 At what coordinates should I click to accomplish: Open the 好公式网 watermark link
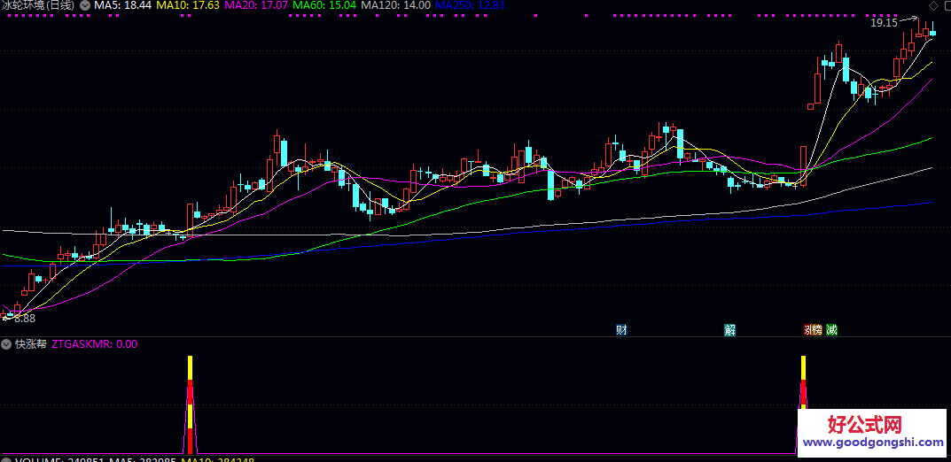(871, 433)
